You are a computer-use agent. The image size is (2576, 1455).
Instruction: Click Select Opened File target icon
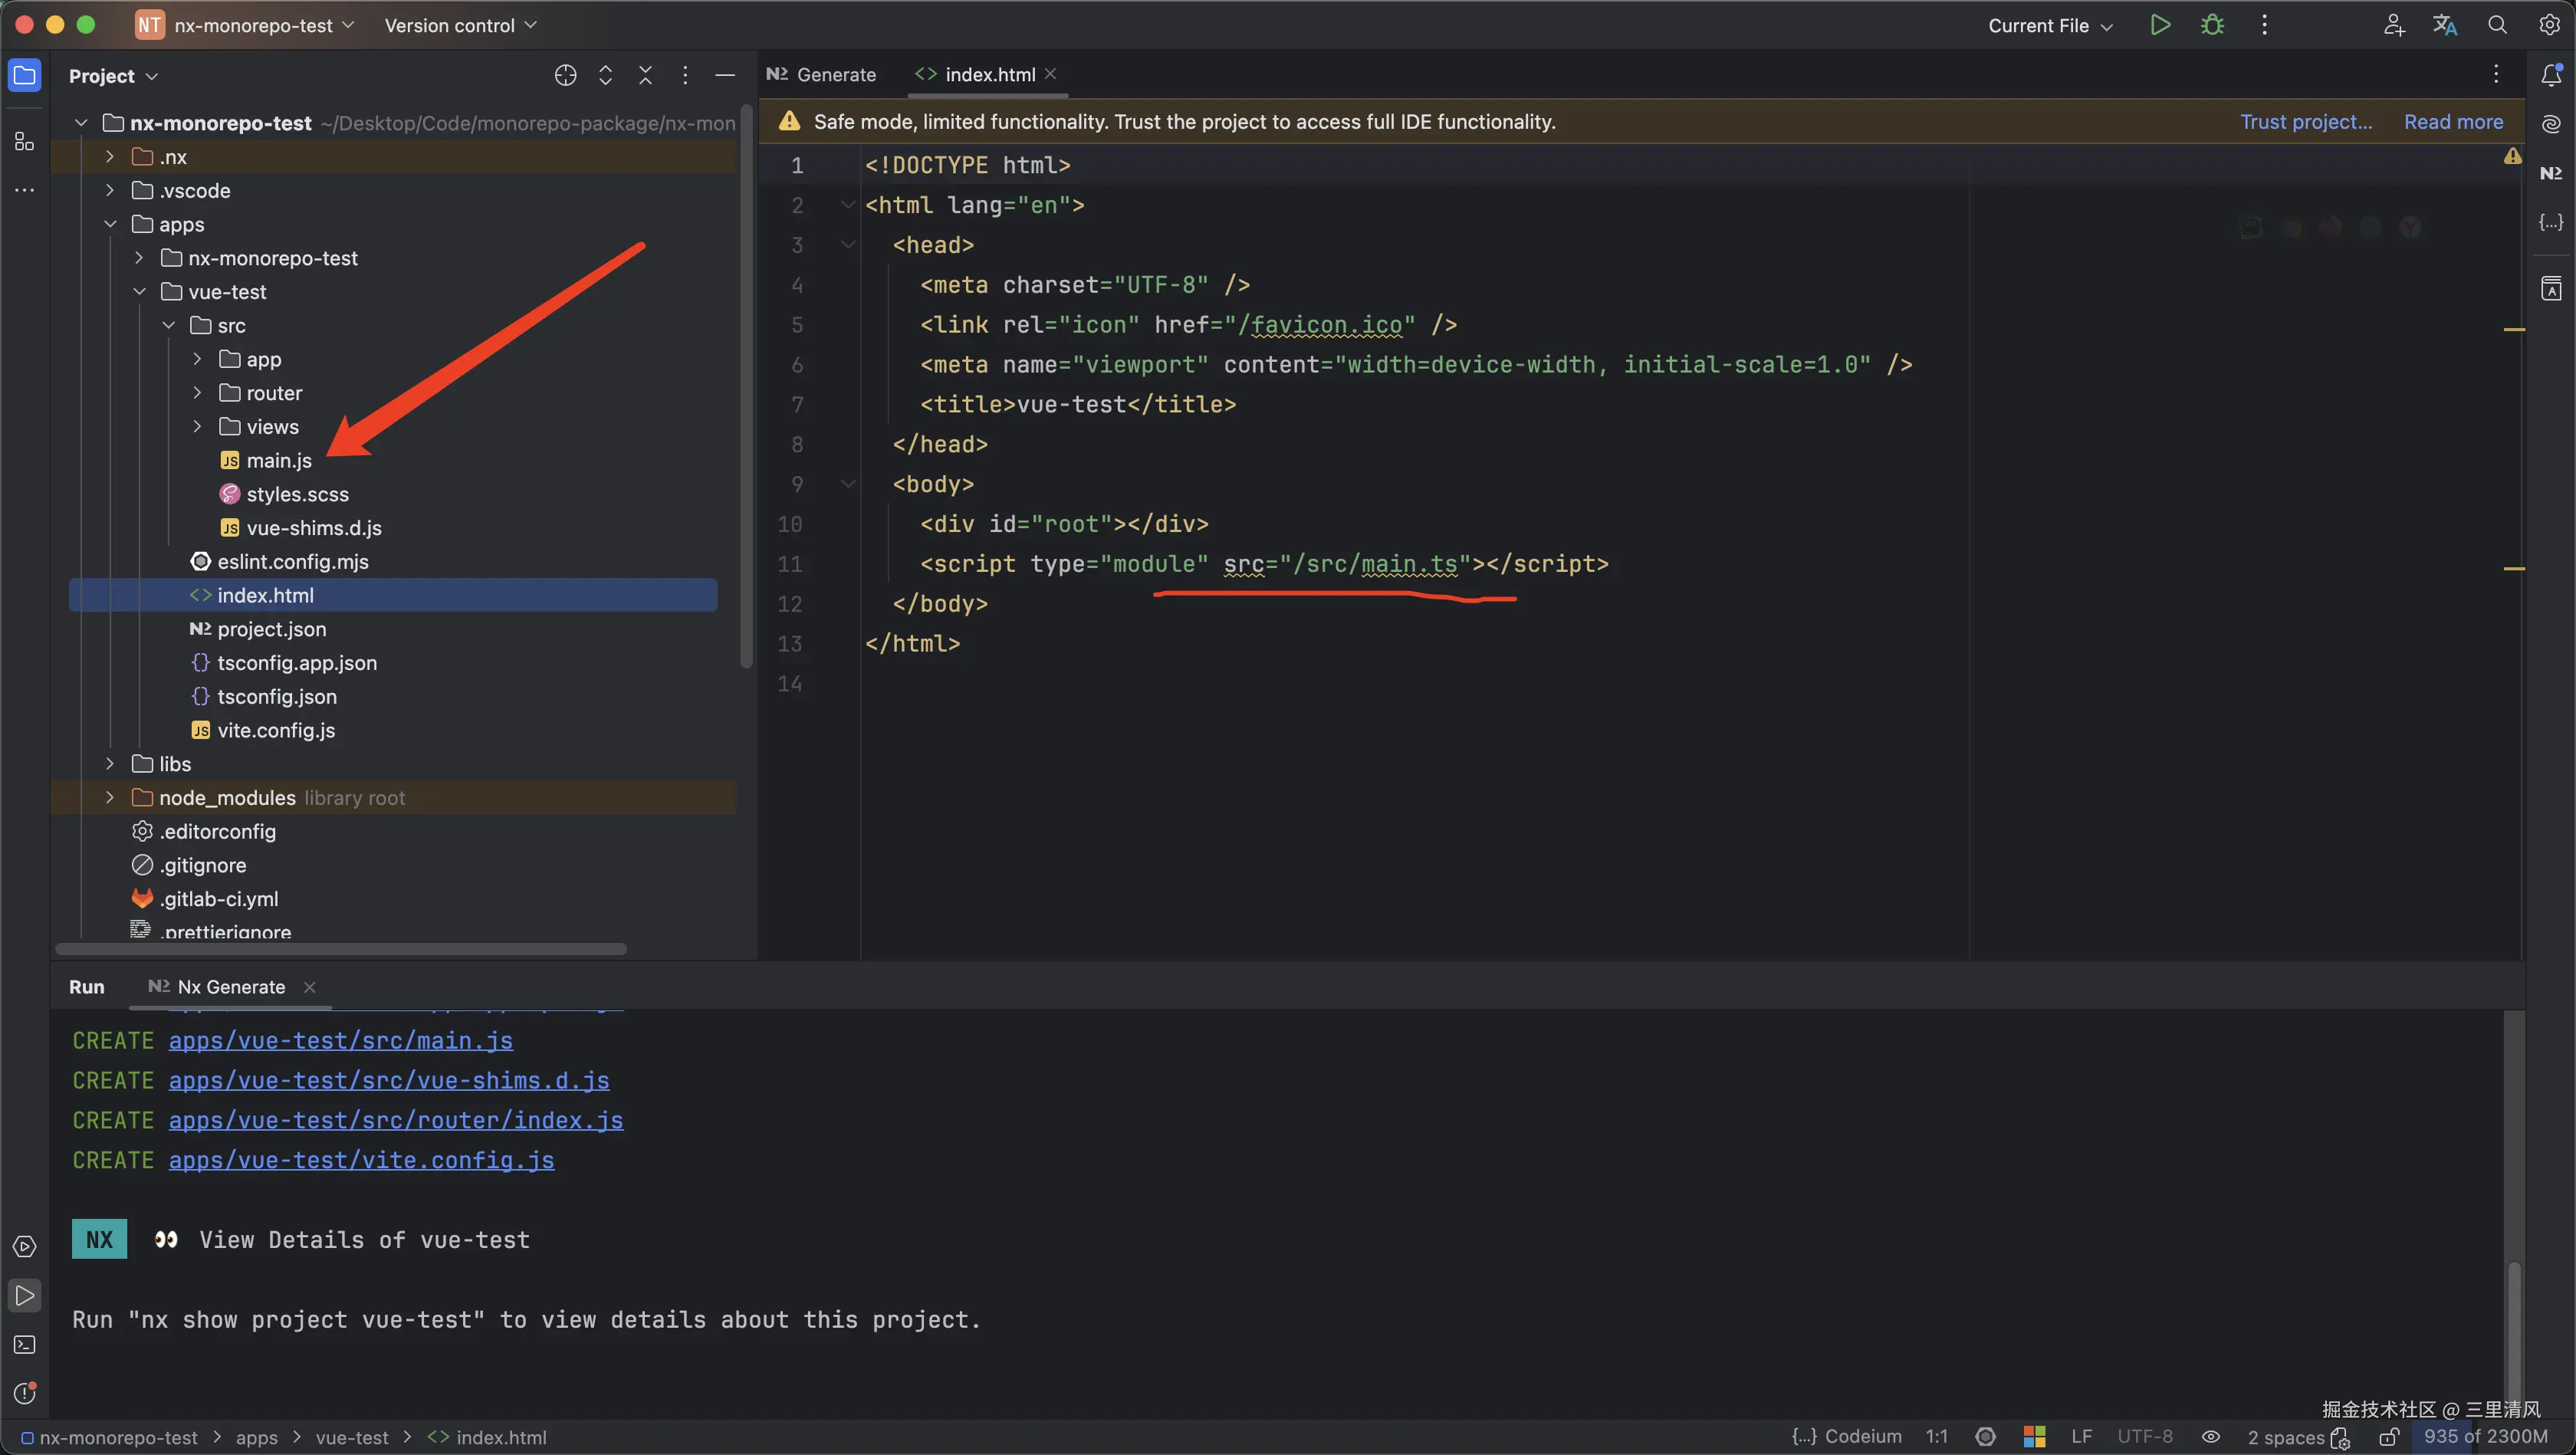point(565,75)
